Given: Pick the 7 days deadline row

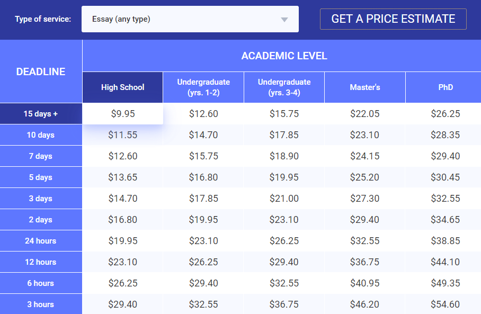Looking at the screenshot, I should coord(41,156).
